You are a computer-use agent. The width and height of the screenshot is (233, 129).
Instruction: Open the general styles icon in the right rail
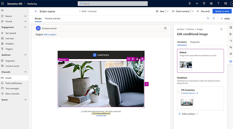point(231,41)
